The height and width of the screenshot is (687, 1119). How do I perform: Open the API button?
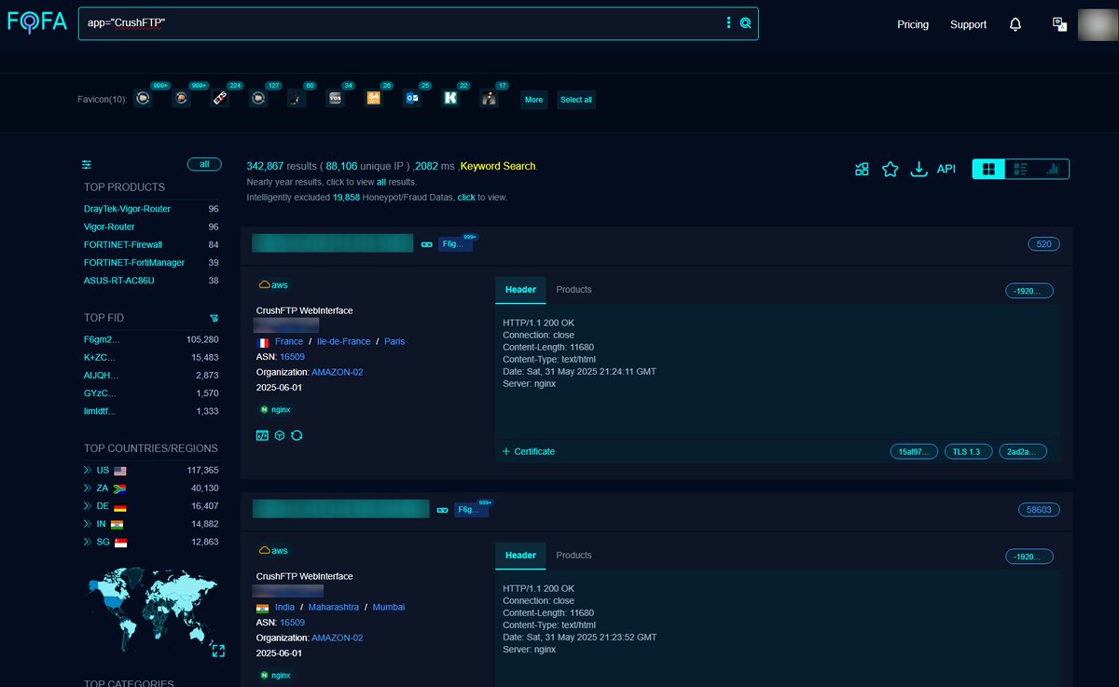946,169
